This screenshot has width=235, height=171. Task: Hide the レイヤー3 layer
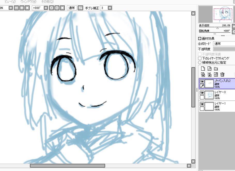click(x=202, y=93)
